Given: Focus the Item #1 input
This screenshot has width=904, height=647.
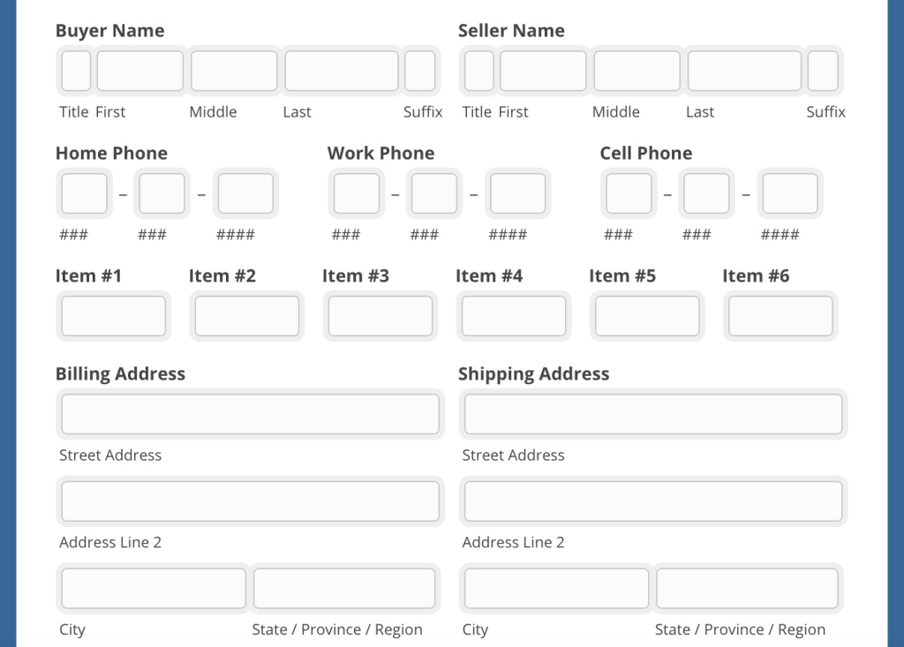Looking at the screenshot, I should (x=113, y=316).
